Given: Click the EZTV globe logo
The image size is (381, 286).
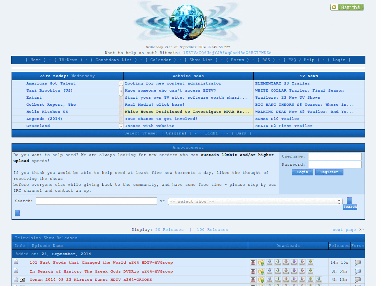Looking at the screenshot, I should [187, 22].
